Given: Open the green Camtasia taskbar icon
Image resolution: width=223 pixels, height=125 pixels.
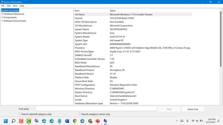Looking at the screenshot, I should 29,121.
